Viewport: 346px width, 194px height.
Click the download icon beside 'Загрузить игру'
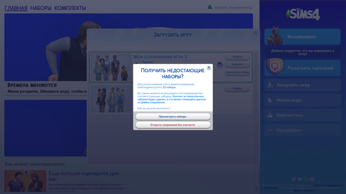[x=270, y=85]
